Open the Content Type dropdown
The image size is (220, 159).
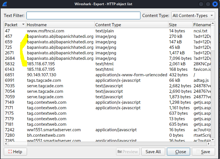click(x=193, y=16)
